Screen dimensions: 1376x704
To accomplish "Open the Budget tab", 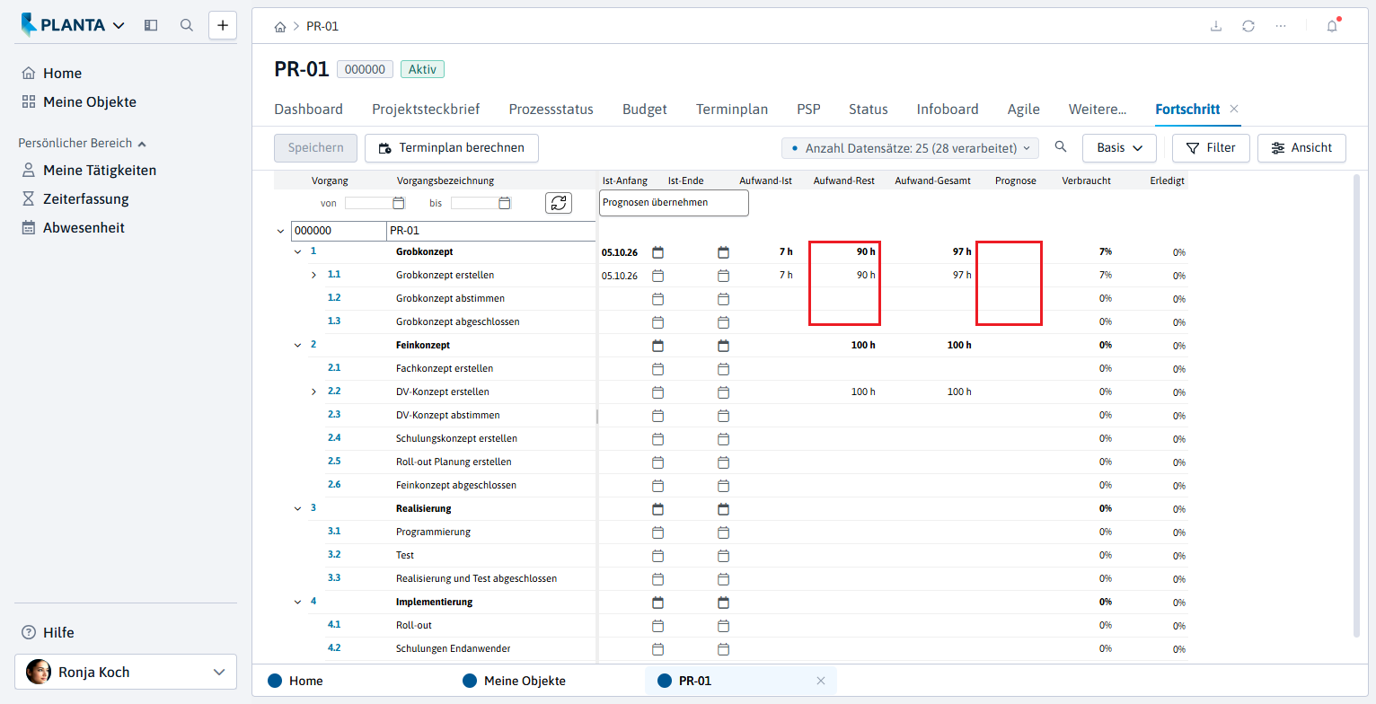I will [645, 109].
